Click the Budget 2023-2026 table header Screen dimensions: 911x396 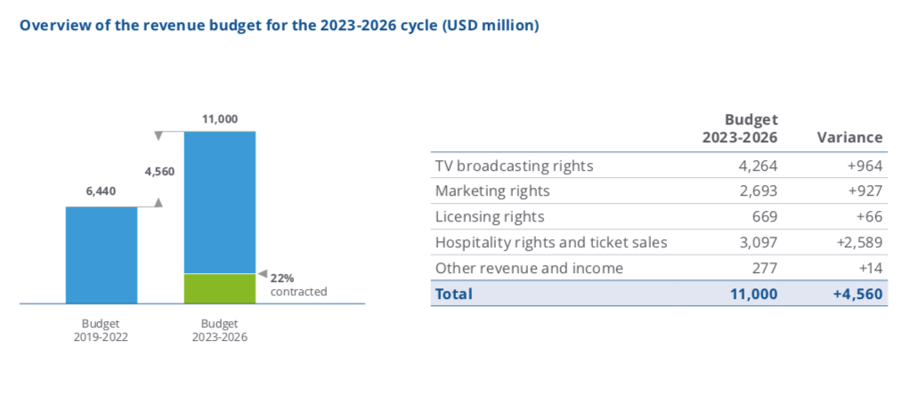coord(740,129)
